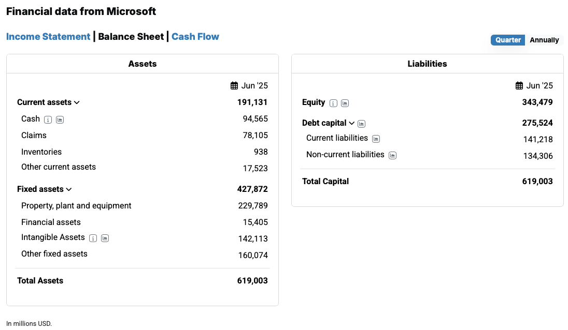Image resolution: width=568 pixels, height=330 pixels.
Task: Click the calendar icon in Liabilities panel
Action: pyautogui.click(x=519, y=86)
